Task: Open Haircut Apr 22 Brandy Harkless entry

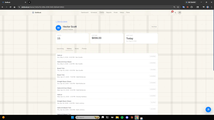Action: point(107,96)
